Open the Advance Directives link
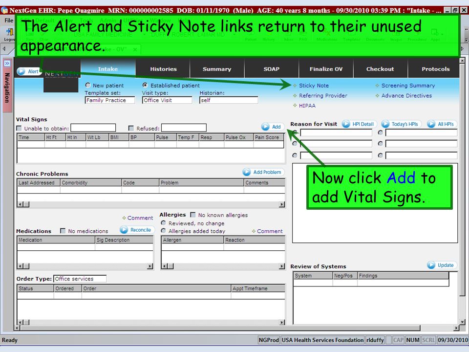Screen dimensions: 469x352 pyautogui.click(x=406, y=96)
